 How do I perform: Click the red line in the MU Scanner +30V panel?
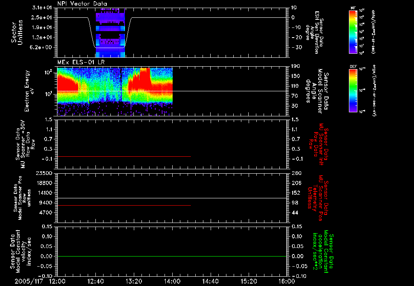click(x=124, y=156)
